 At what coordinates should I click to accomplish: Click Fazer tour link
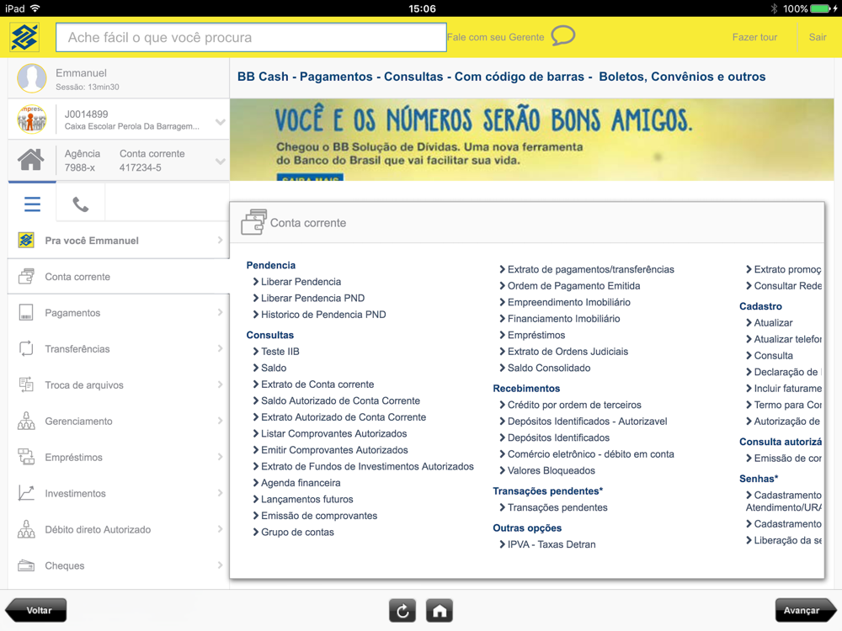point(754,37)
